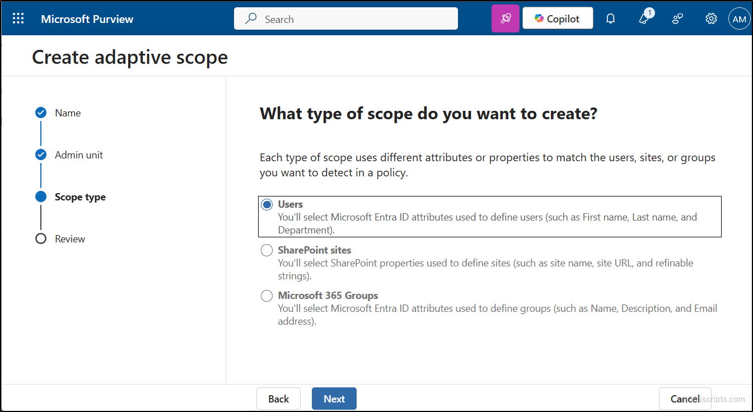Focus the Search box
Viewport: 753px width, 412px height.
(346, 18)
